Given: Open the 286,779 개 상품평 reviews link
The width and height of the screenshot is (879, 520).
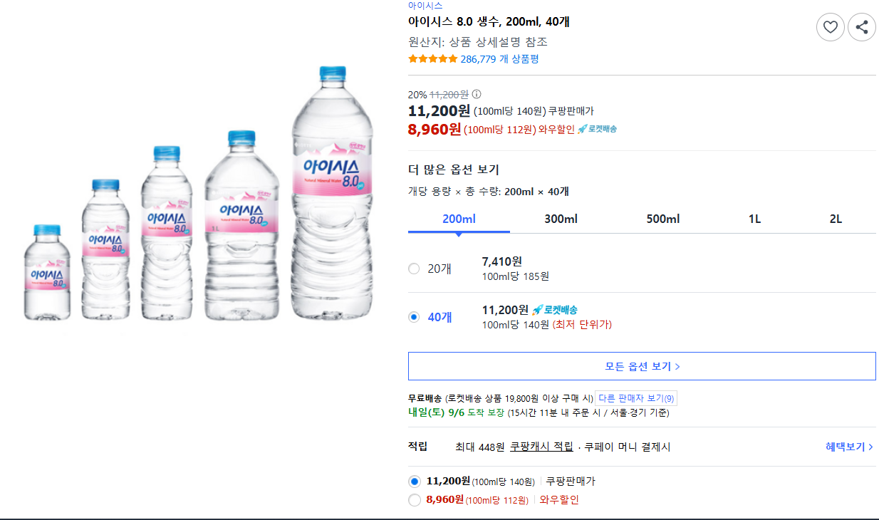Looking at the screenshot, I should pos(499,59).
